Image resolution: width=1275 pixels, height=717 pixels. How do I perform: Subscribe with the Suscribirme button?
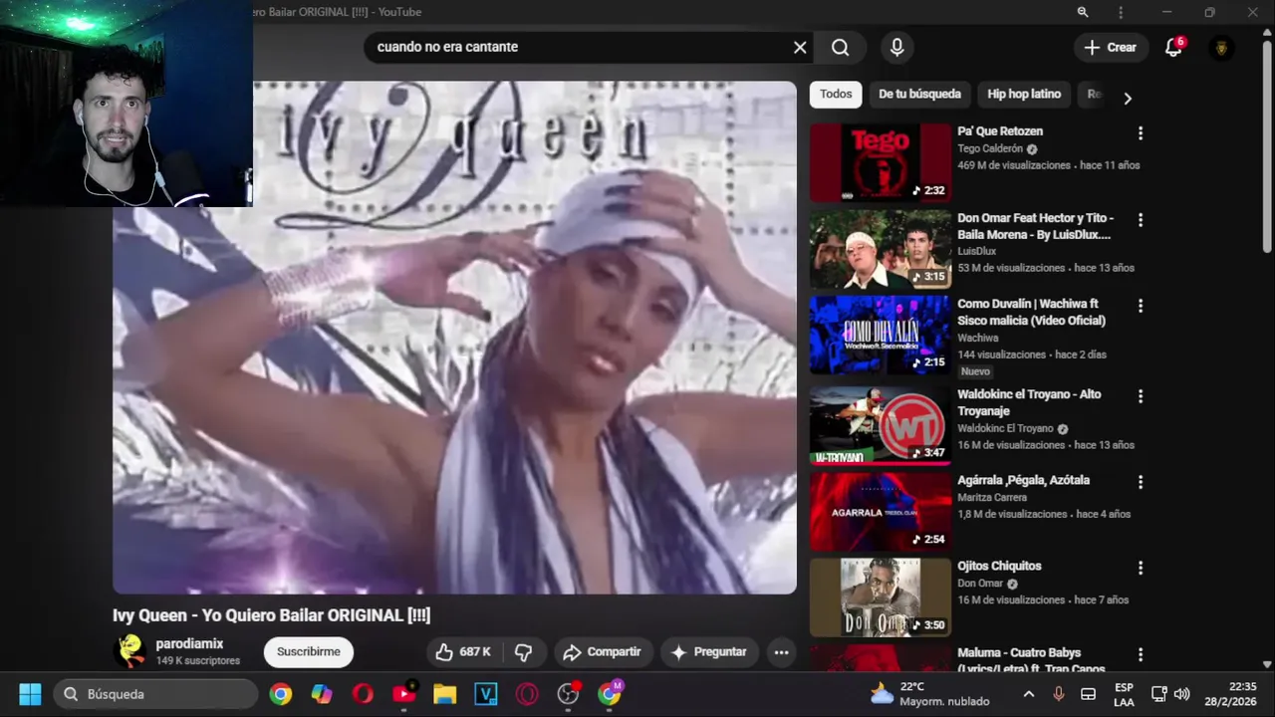309,652
